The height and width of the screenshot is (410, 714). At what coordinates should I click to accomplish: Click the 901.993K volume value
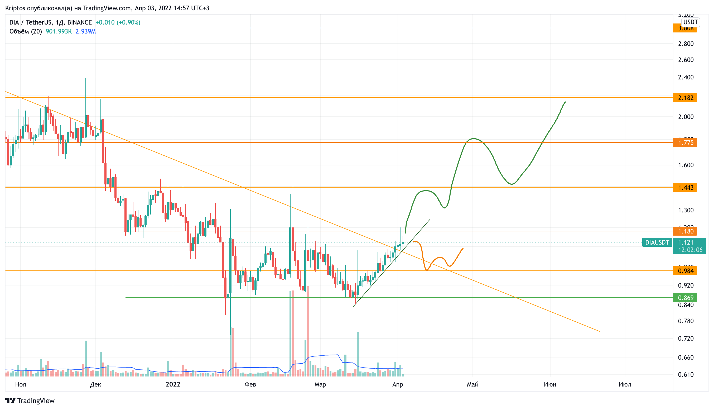59,31
